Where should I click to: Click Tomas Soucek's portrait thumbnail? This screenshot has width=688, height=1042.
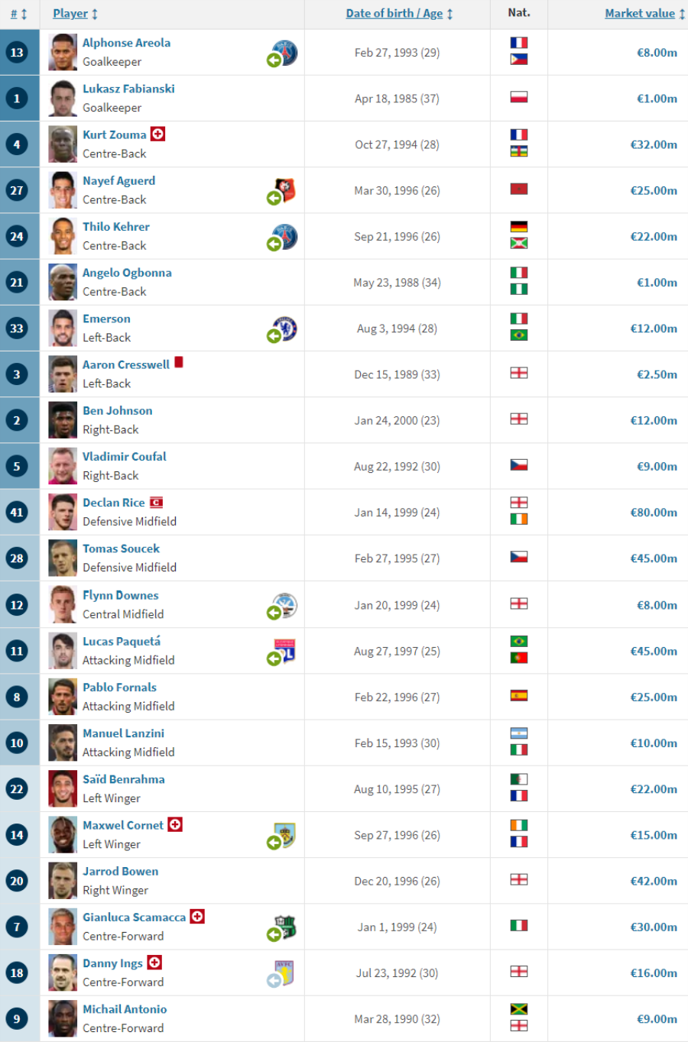point(63,558)
